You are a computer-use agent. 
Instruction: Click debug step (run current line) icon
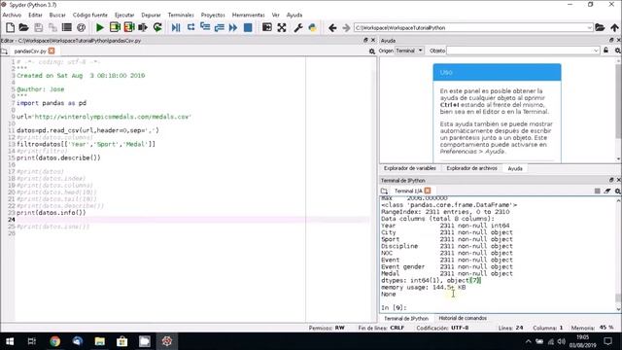[190, 27]
